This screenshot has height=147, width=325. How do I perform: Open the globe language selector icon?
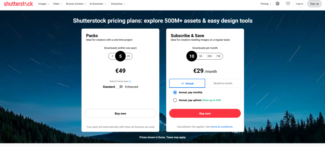point(278,4)
